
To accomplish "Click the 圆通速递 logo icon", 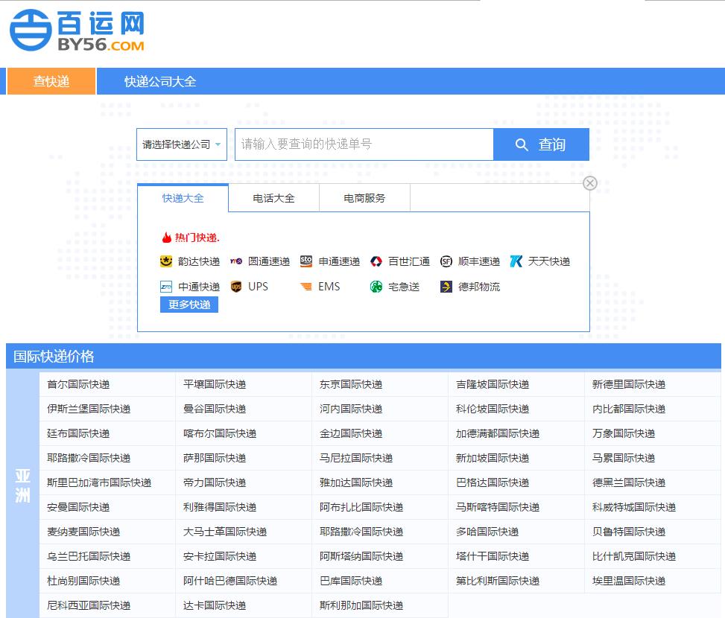I will (x=236, y=261).
